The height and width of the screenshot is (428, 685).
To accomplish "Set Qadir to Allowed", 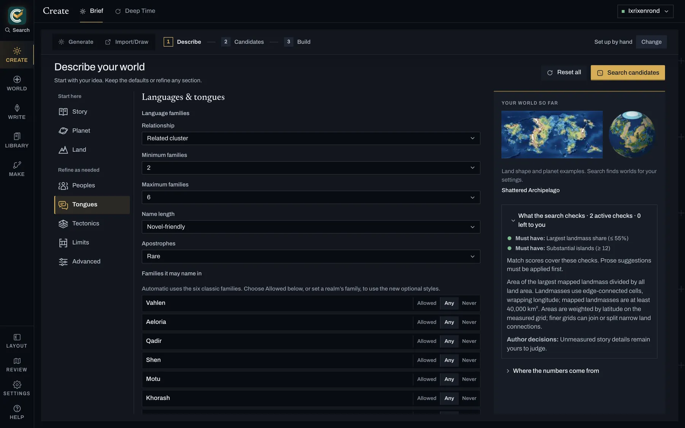I will (x=427, y=341).
